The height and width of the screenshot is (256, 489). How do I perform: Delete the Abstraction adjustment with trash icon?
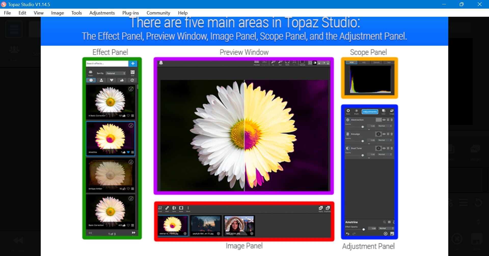[392, 120]
